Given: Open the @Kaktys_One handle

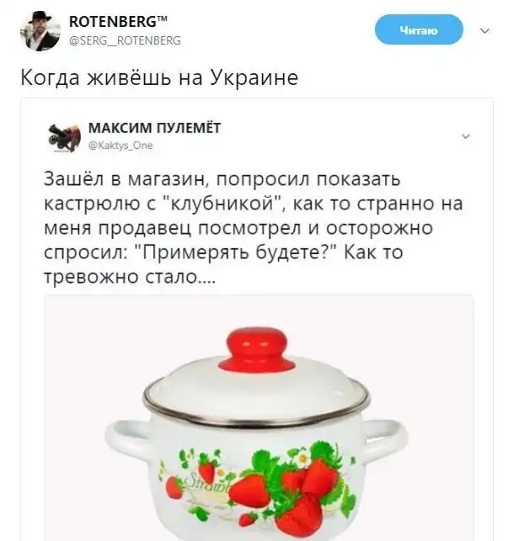Looking at the screenshot, I should [120, 146].
